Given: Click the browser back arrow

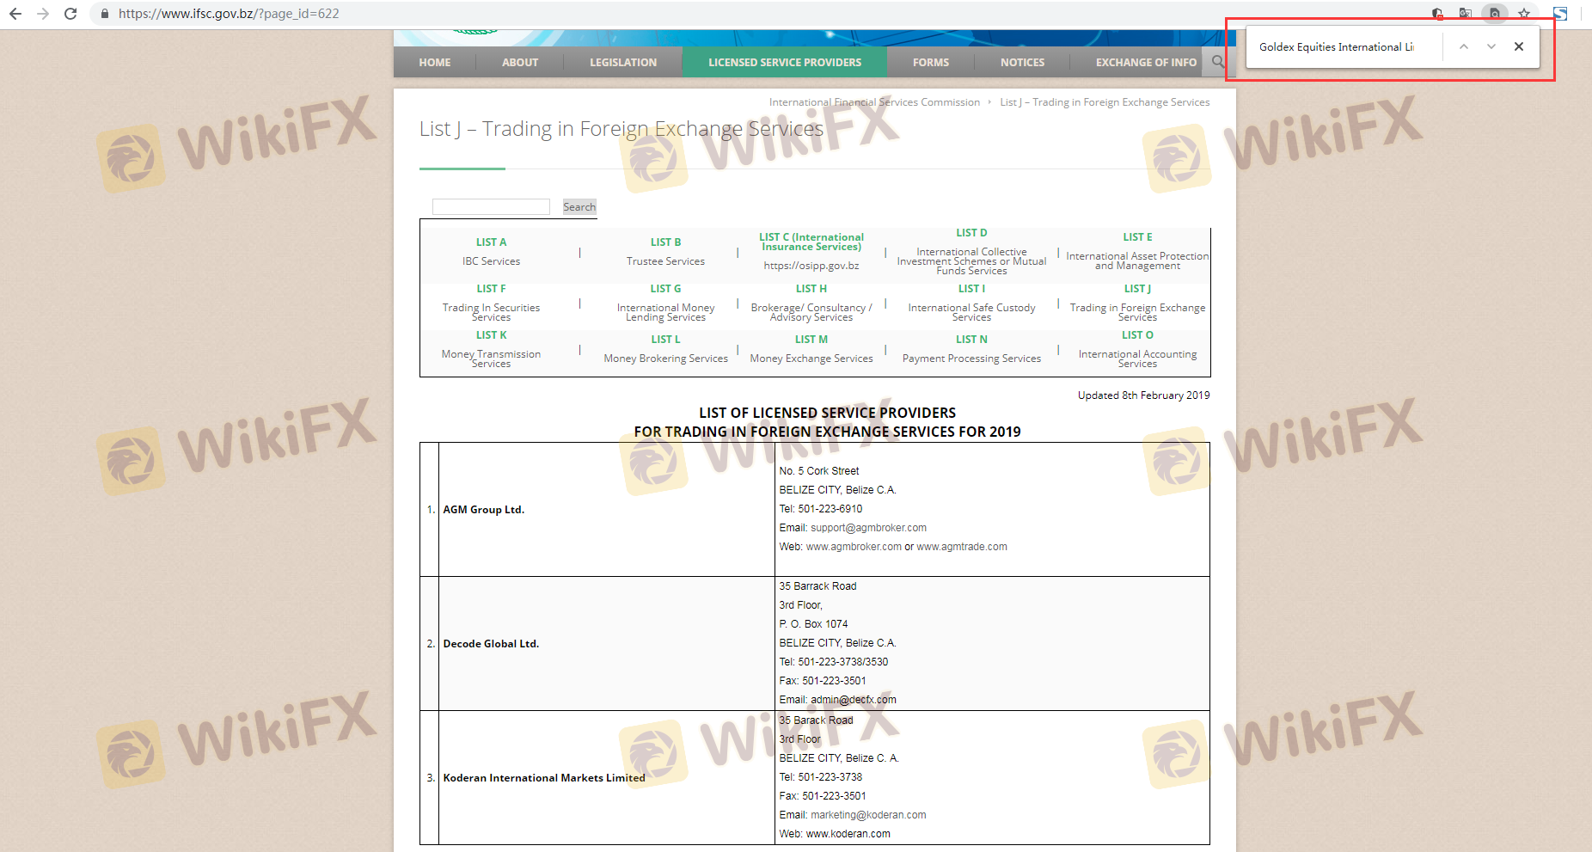Looking at the screenshot, I should click(x=15, y=14).
